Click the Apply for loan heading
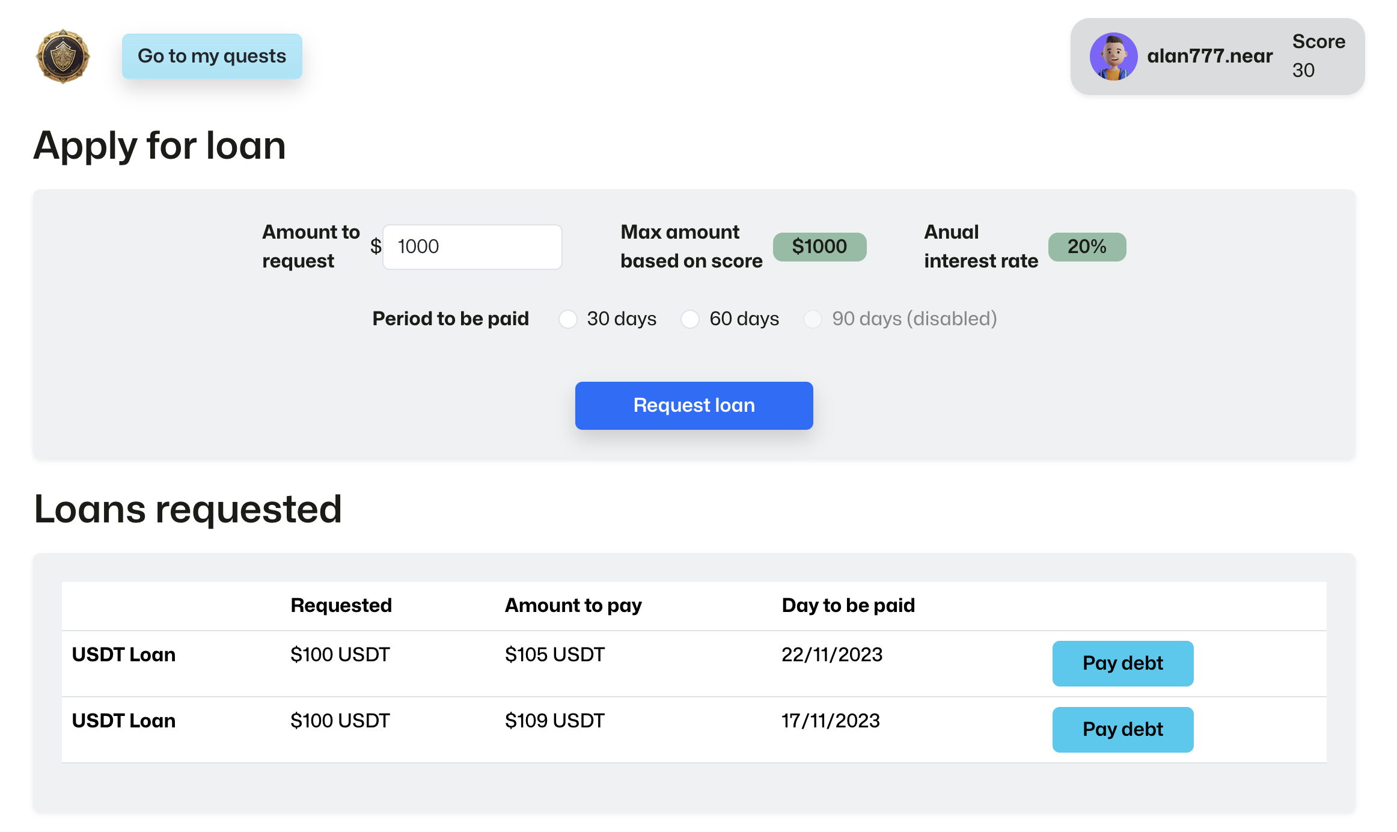The height and width of the screenshot is (832, 1397). pos(159,145)
